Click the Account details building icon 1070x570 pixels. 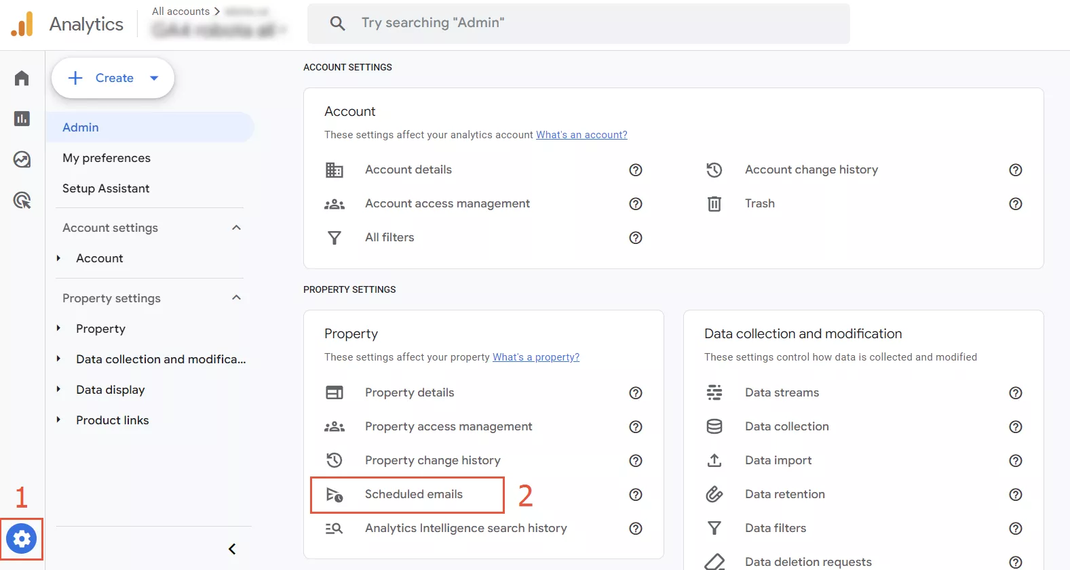(x=335, y=169)
